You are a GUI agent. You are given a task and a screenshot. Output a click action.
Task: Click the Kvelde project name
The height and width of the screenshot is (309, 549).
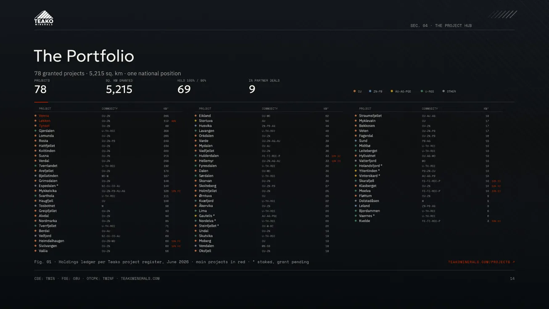[x=364, y=221]
